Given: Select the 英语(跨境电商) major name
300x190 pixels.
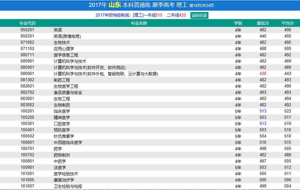Looking at the screenshot, I should (67, 36).
